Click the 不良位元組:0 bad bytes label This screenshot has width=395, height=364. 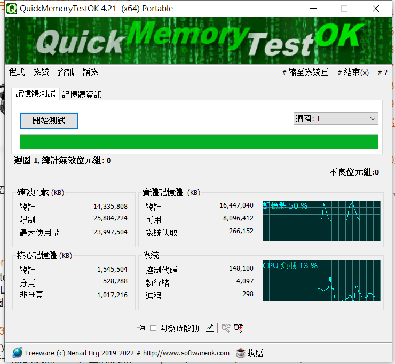(354, 172)
